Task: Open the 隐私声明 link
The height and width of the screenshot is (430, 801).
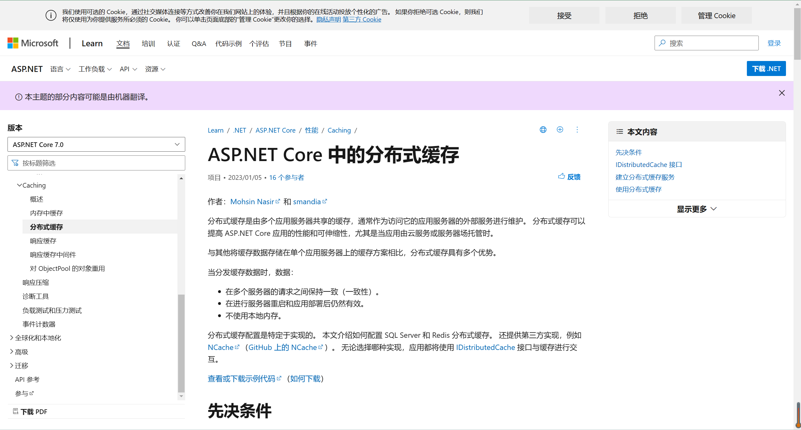Action: point(329,19)
